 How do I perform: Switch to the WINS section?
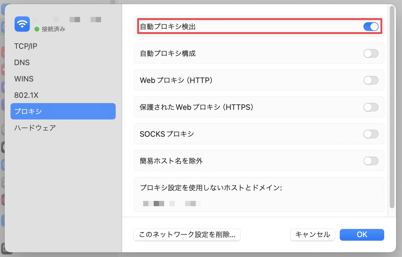pyautogui.click(x=24, y=79)
